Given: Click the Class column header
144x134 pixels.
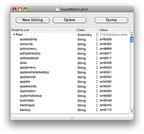Looking at the screenshot, I should 88,30.
